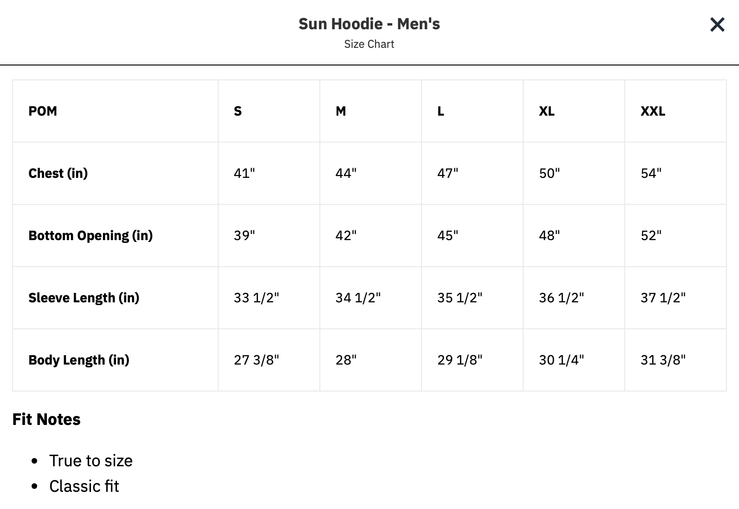Click the 36 1/2" sleeve length cell
Viewport: 739px width, 509px height.
pyautogui.click(x=561, y=298)
